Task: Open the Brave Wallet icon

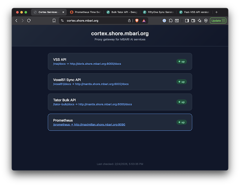Action: [x=193, y=21]
